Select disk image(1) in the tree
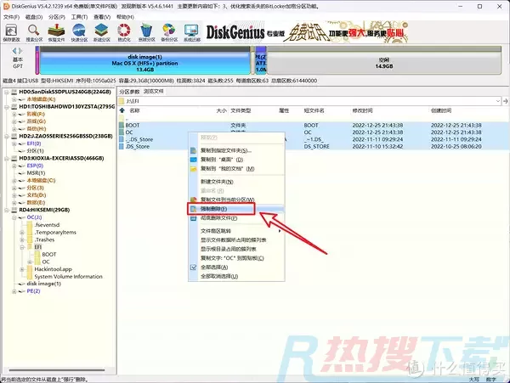 click(43, 284)
